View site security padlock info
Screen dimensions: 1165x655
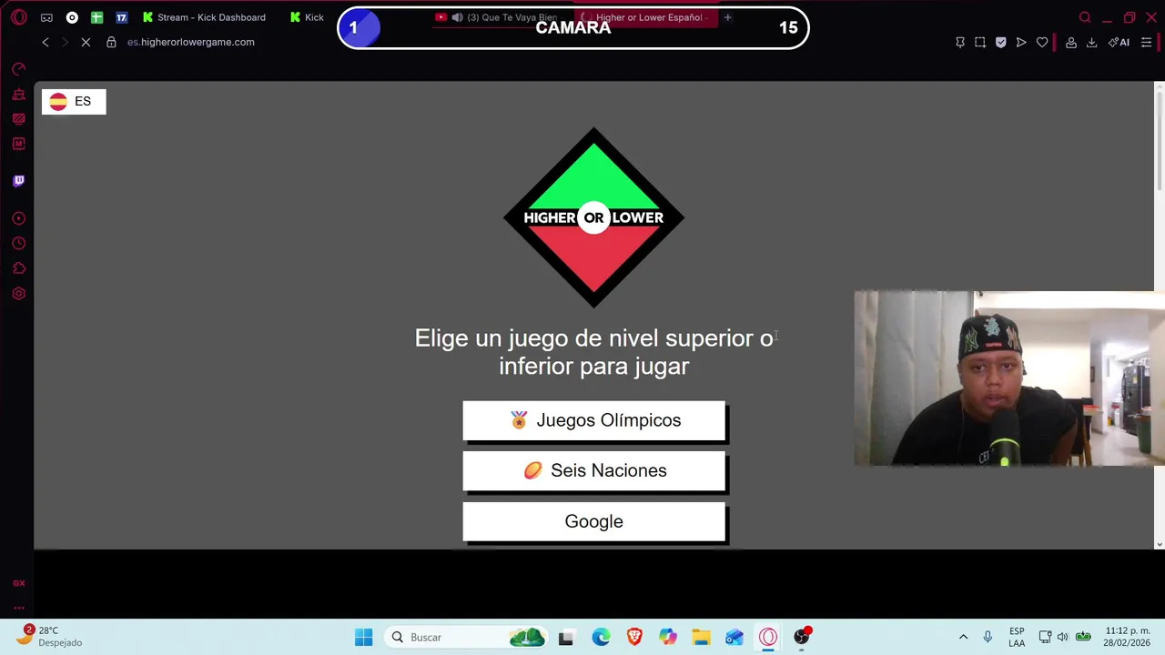tap(111, 42)
